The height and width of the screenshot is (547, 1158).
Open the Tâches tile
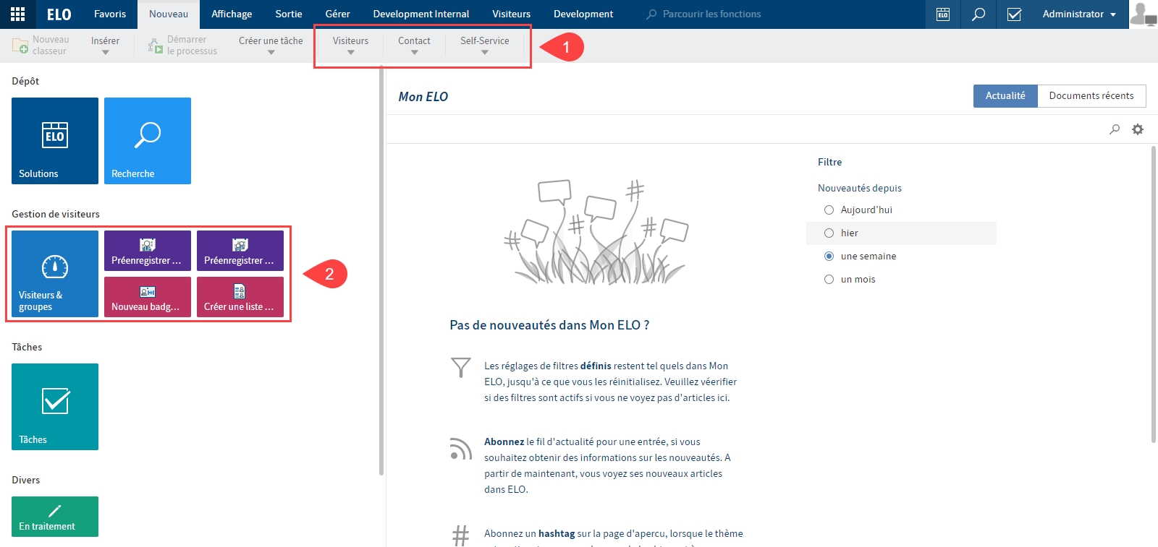click(x=55, y=407)
